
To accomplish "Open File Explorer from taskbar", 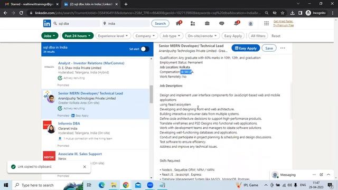I will (114, 185).
